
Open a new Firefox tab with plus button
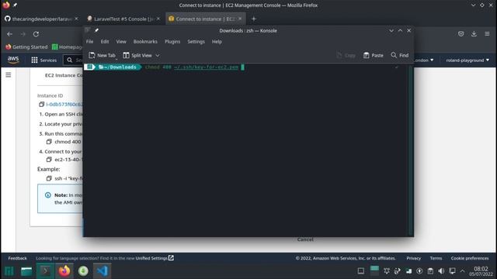click(x=254, y=19)
